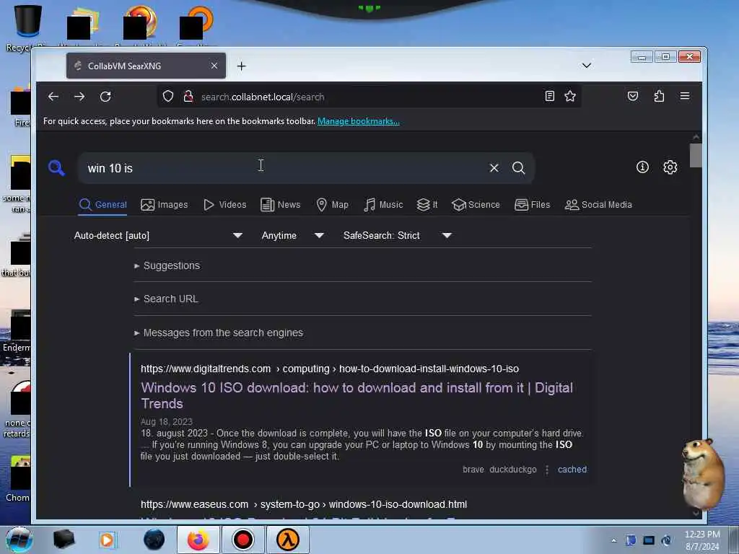Open the Firefox extensions puzzle icon
The height and width of the screenshot is (554, 739).
click(659, 97)
